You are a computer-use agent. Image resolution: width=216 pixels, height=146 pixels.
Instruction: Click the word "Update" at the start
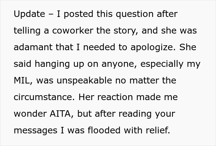28,14
